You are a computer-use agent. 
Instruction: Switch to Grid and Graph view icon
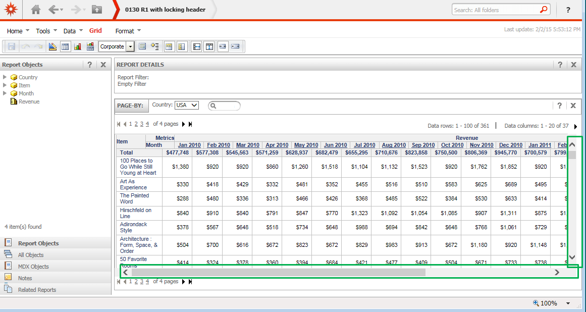(90, 46)
